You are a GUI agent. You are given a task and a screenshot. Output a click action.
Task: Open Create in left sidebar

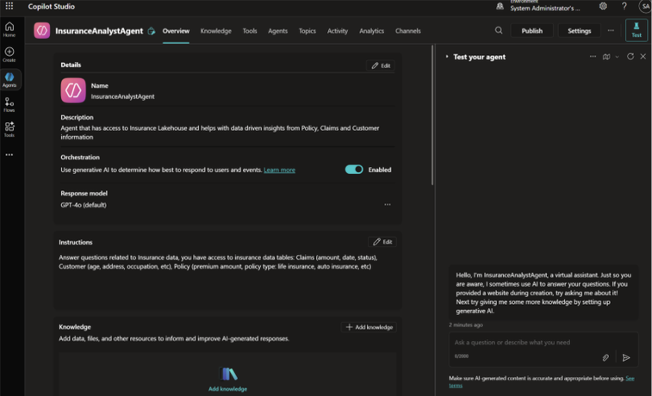[9, 54]
